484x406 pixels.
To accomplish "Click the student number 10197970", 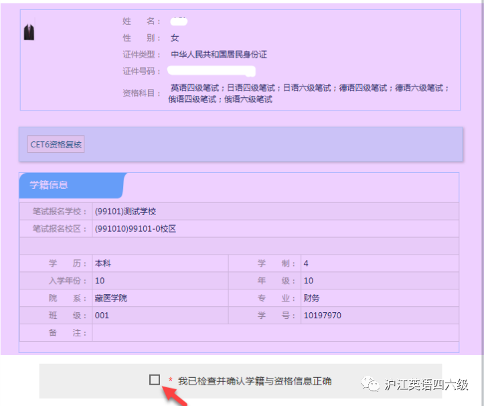I will click(x=322, y=315).
